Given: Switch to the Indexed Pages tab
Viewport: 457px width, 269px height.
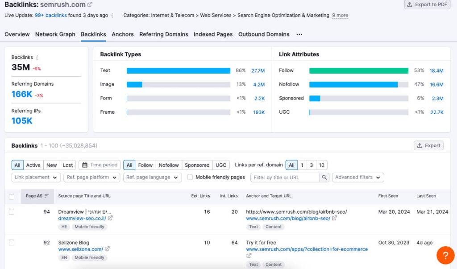Looking at the screenshot, I should (x=213, y=34).
